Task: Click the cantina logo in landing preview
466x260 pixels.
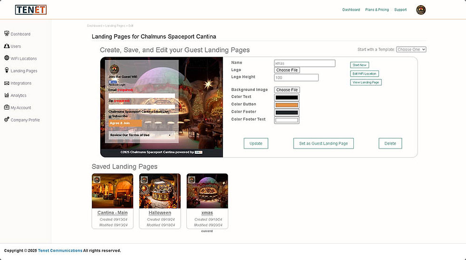Action: (x=114, y=70)
